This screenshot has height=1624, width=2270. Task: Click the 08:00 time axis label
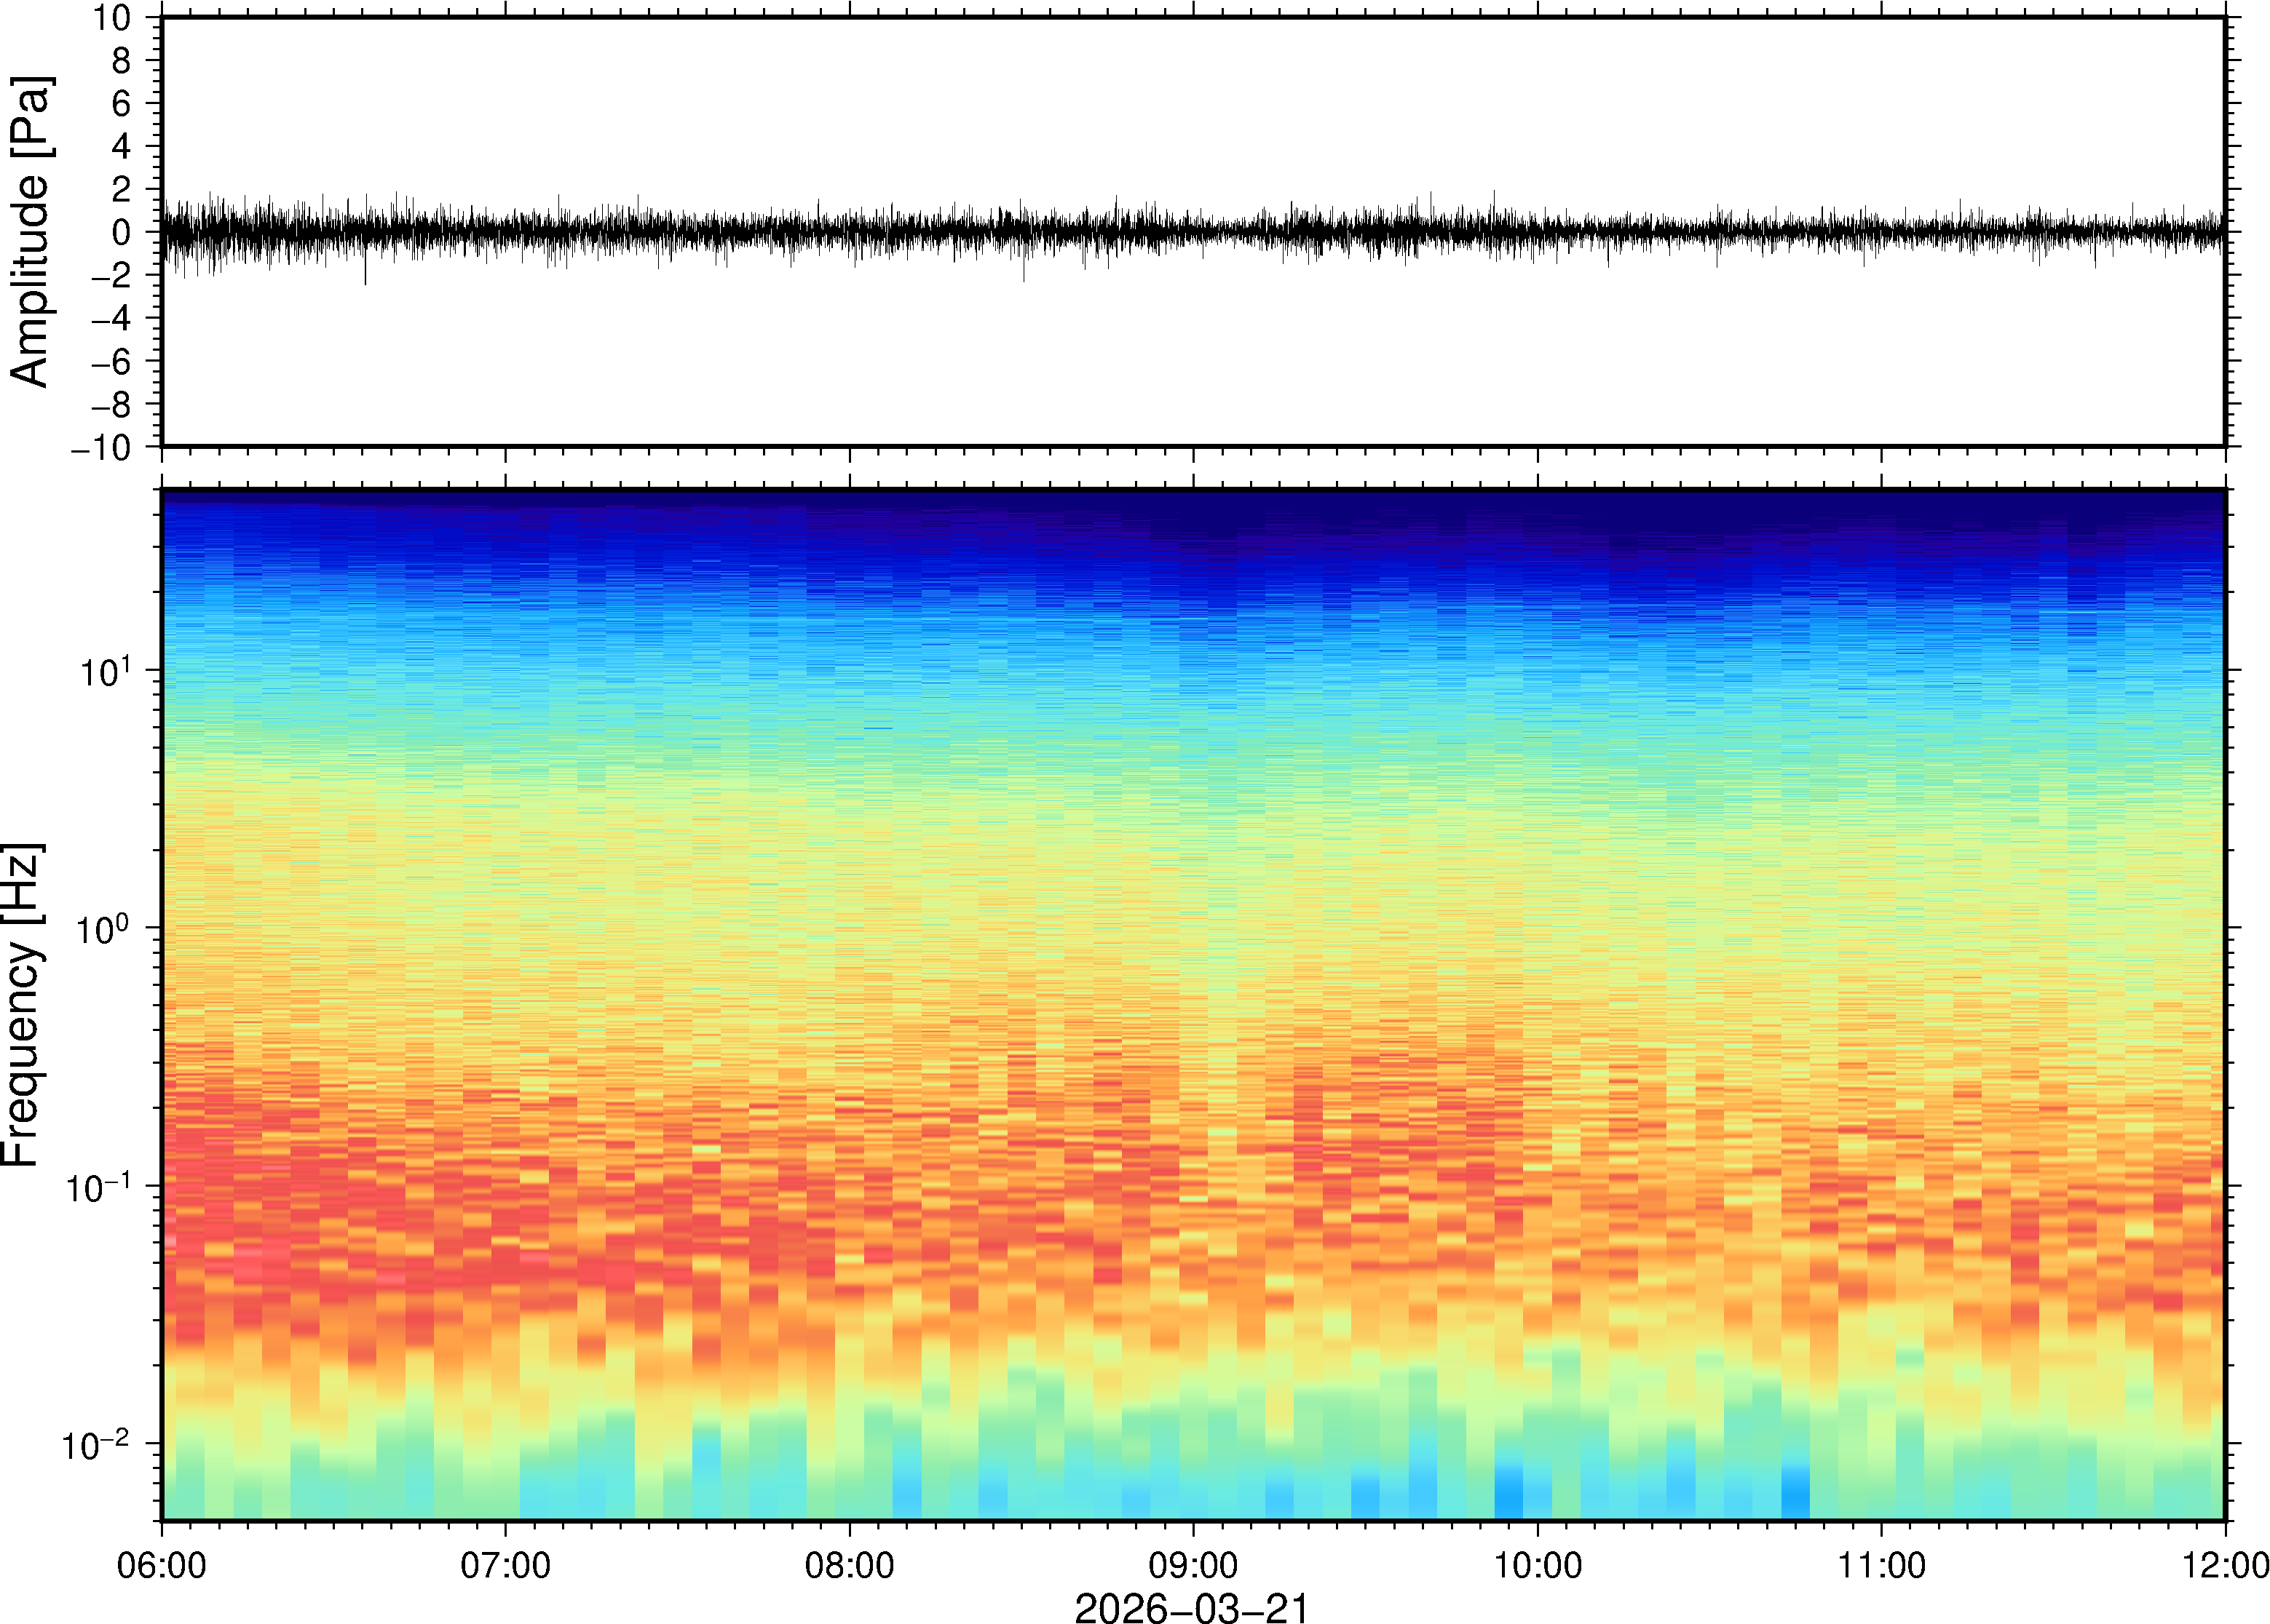[x=850, y=1565]
